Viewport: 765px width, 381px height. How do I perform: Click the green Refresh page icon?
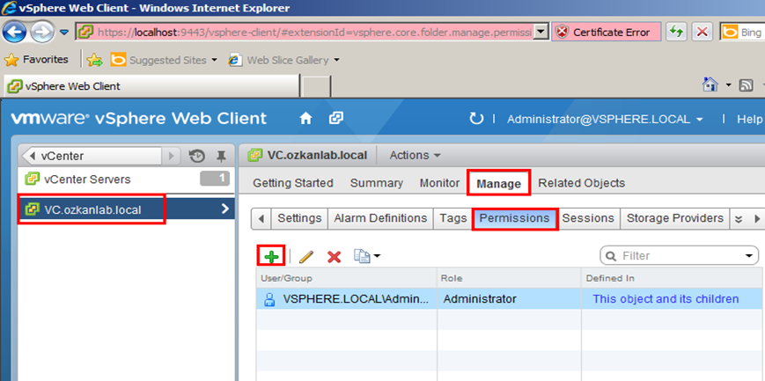coord(676,33)
